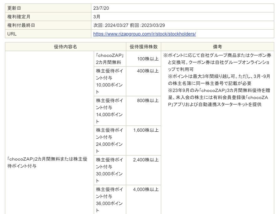Select the 2,400株以上 cell
This screenshot has height=214, width=277.
pos(144,170)
